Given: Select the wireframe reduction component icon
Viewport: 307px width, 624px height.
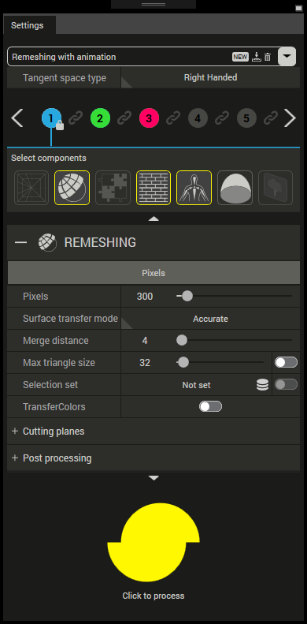Looking at the screenshot, I should pos(31,188).
